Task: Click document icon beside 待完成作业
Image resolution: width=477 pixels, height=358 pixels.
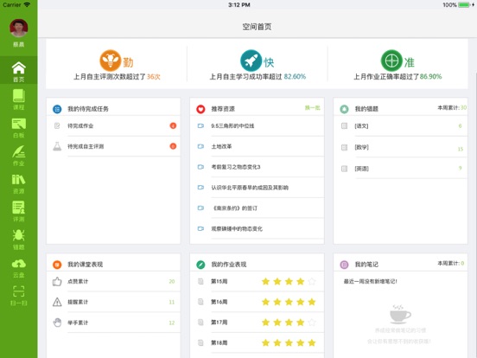Action: (57, 125)
